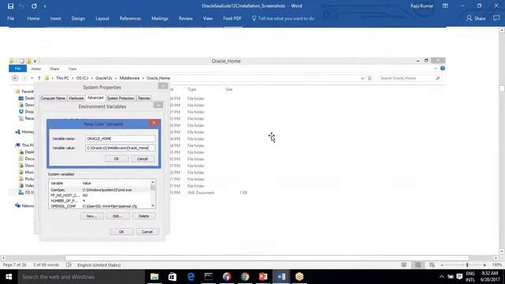Screen dimensions: 505x284
Task: Open the Windows Start menu
Action: click(9, 277)
